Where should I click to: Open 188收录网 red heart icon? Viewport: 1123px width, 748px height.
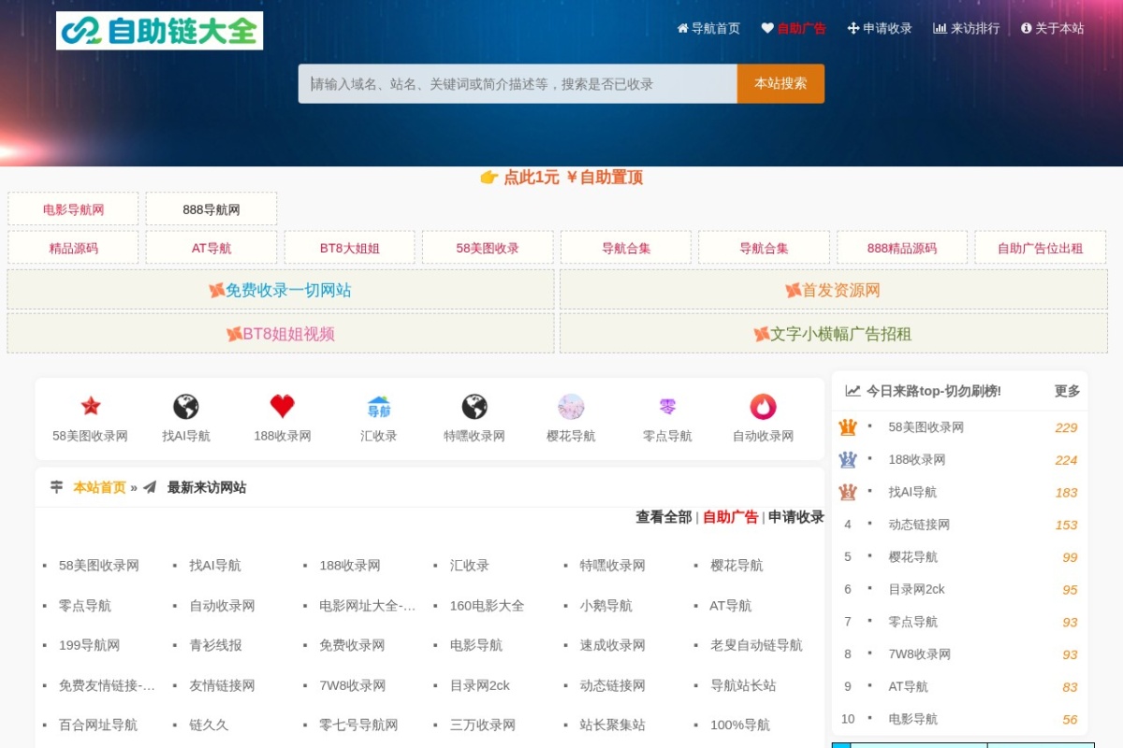(283, 407)
